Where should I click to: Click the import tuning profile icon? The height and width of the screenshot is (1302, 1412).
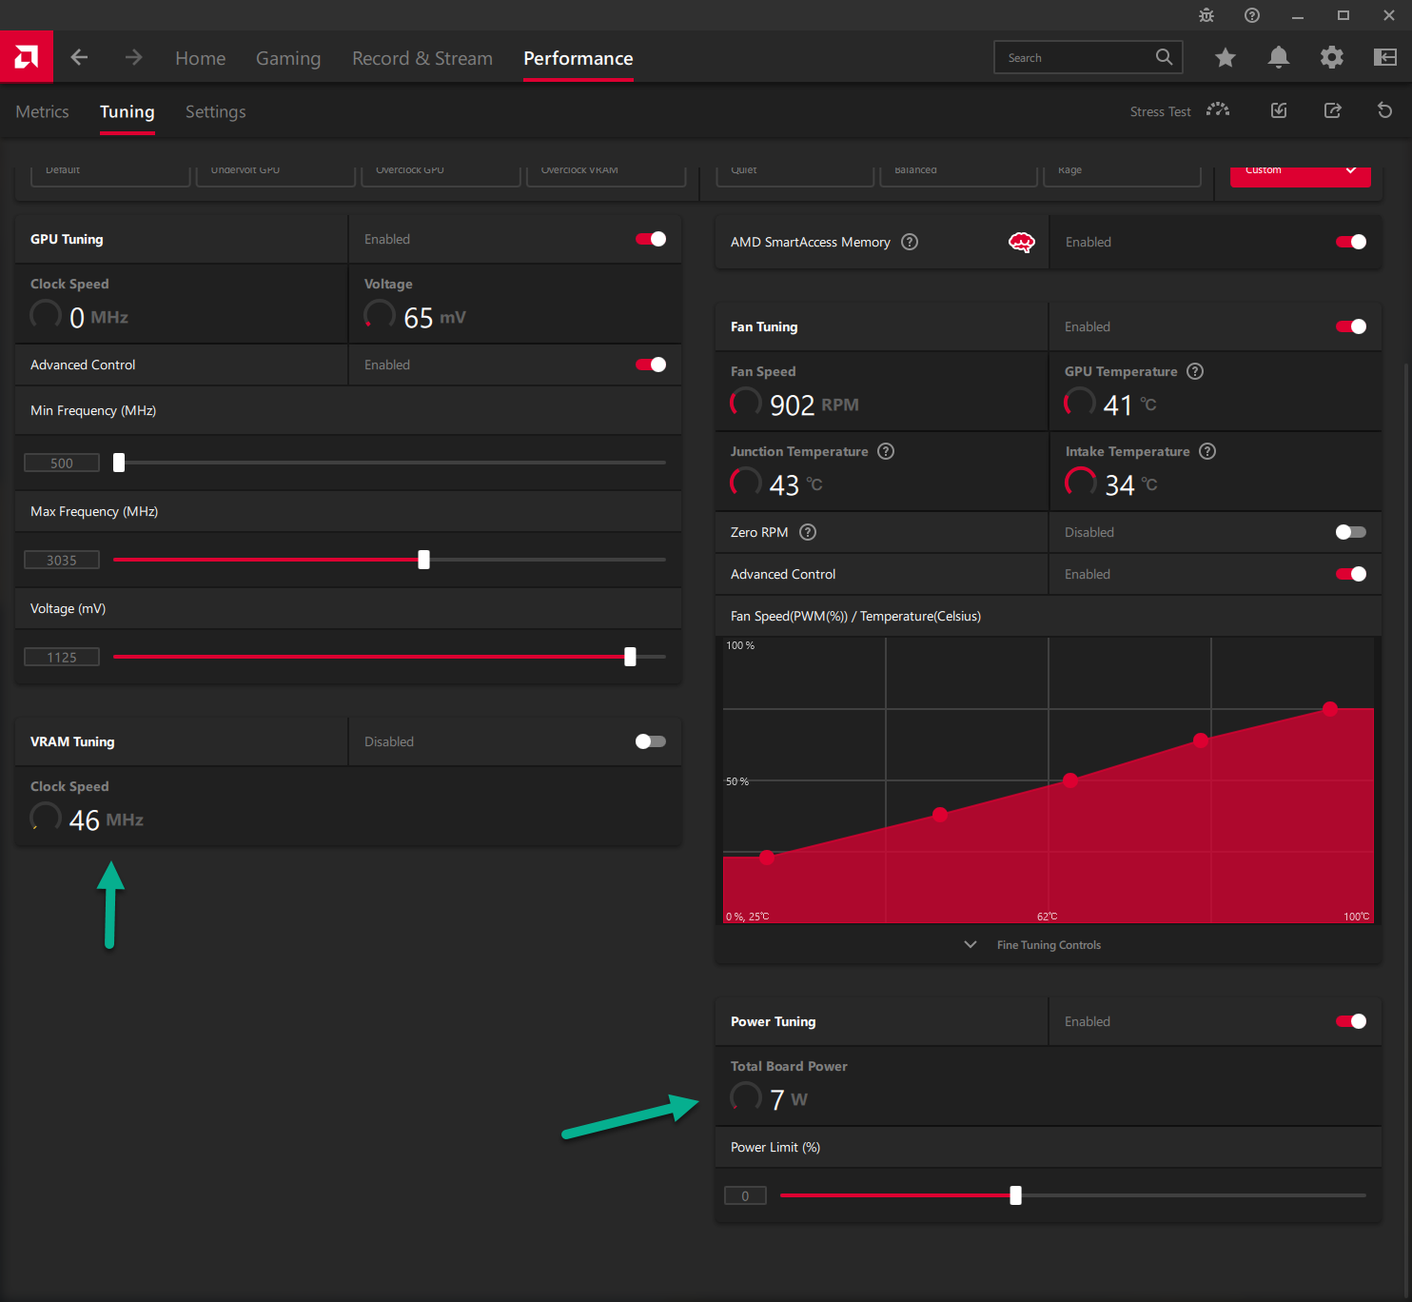[1279, 110]
